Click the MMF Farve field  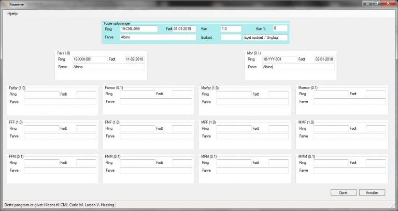pyautogui.click(x=350, y=136)
